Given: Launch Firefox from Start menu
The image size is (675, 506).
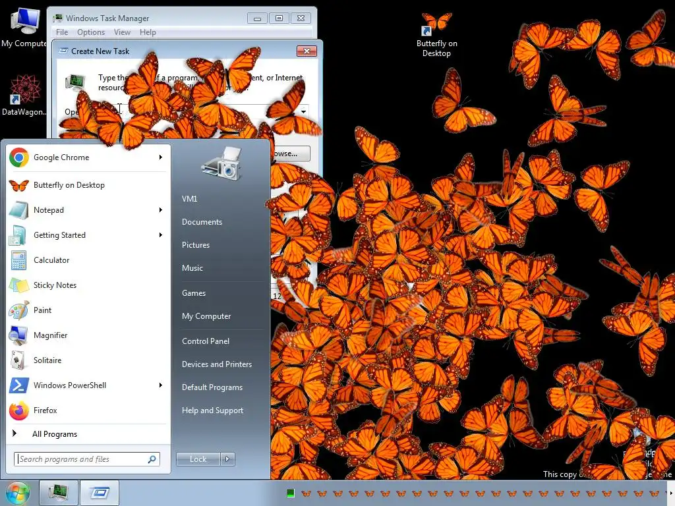Looking at the screenshot, I should click(x=87, y=410).
